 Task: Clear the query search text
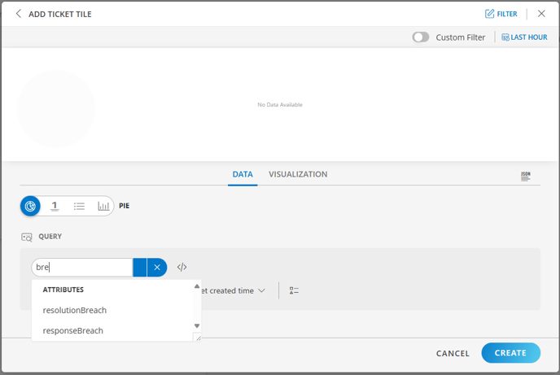coord(157,267)
